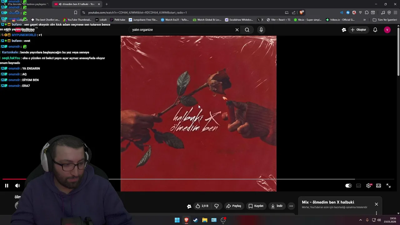Show hidden system tray icons
This screenshot has height=225, width=400.
(360, 220)
